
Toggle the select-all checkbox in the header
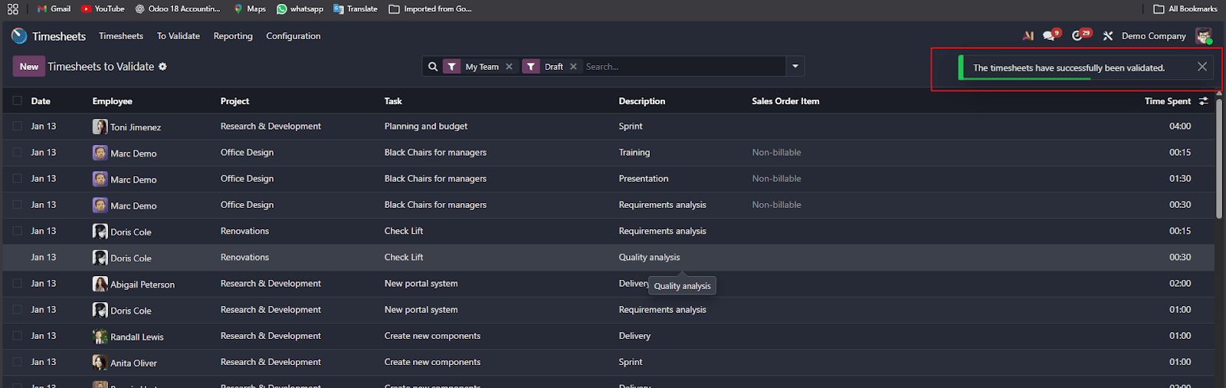[17, 100]
